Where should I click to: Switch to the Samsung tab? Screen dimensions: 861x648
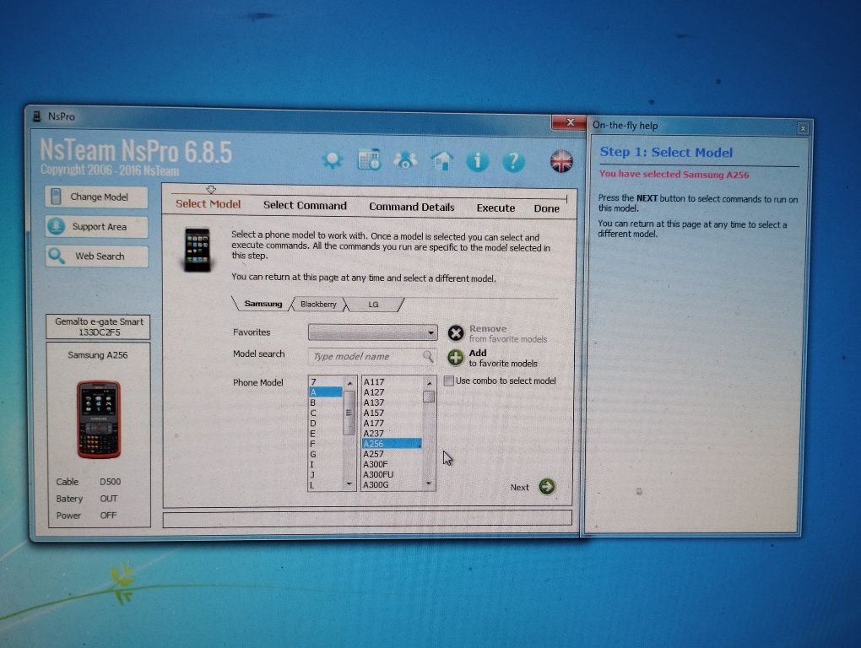263,304
